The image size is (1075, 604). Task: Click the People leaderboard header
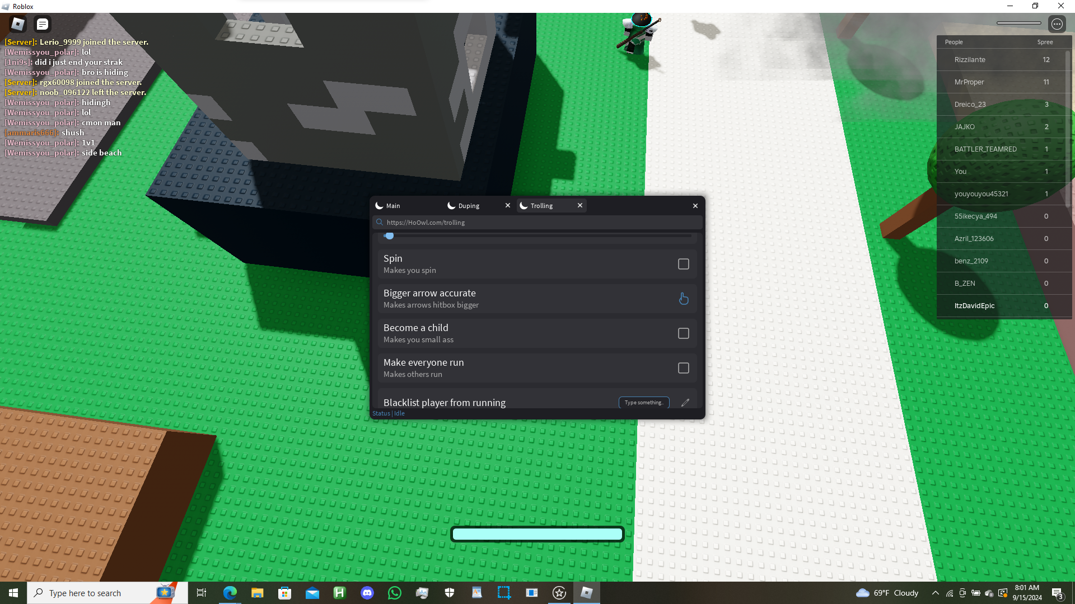pos(954,42)
